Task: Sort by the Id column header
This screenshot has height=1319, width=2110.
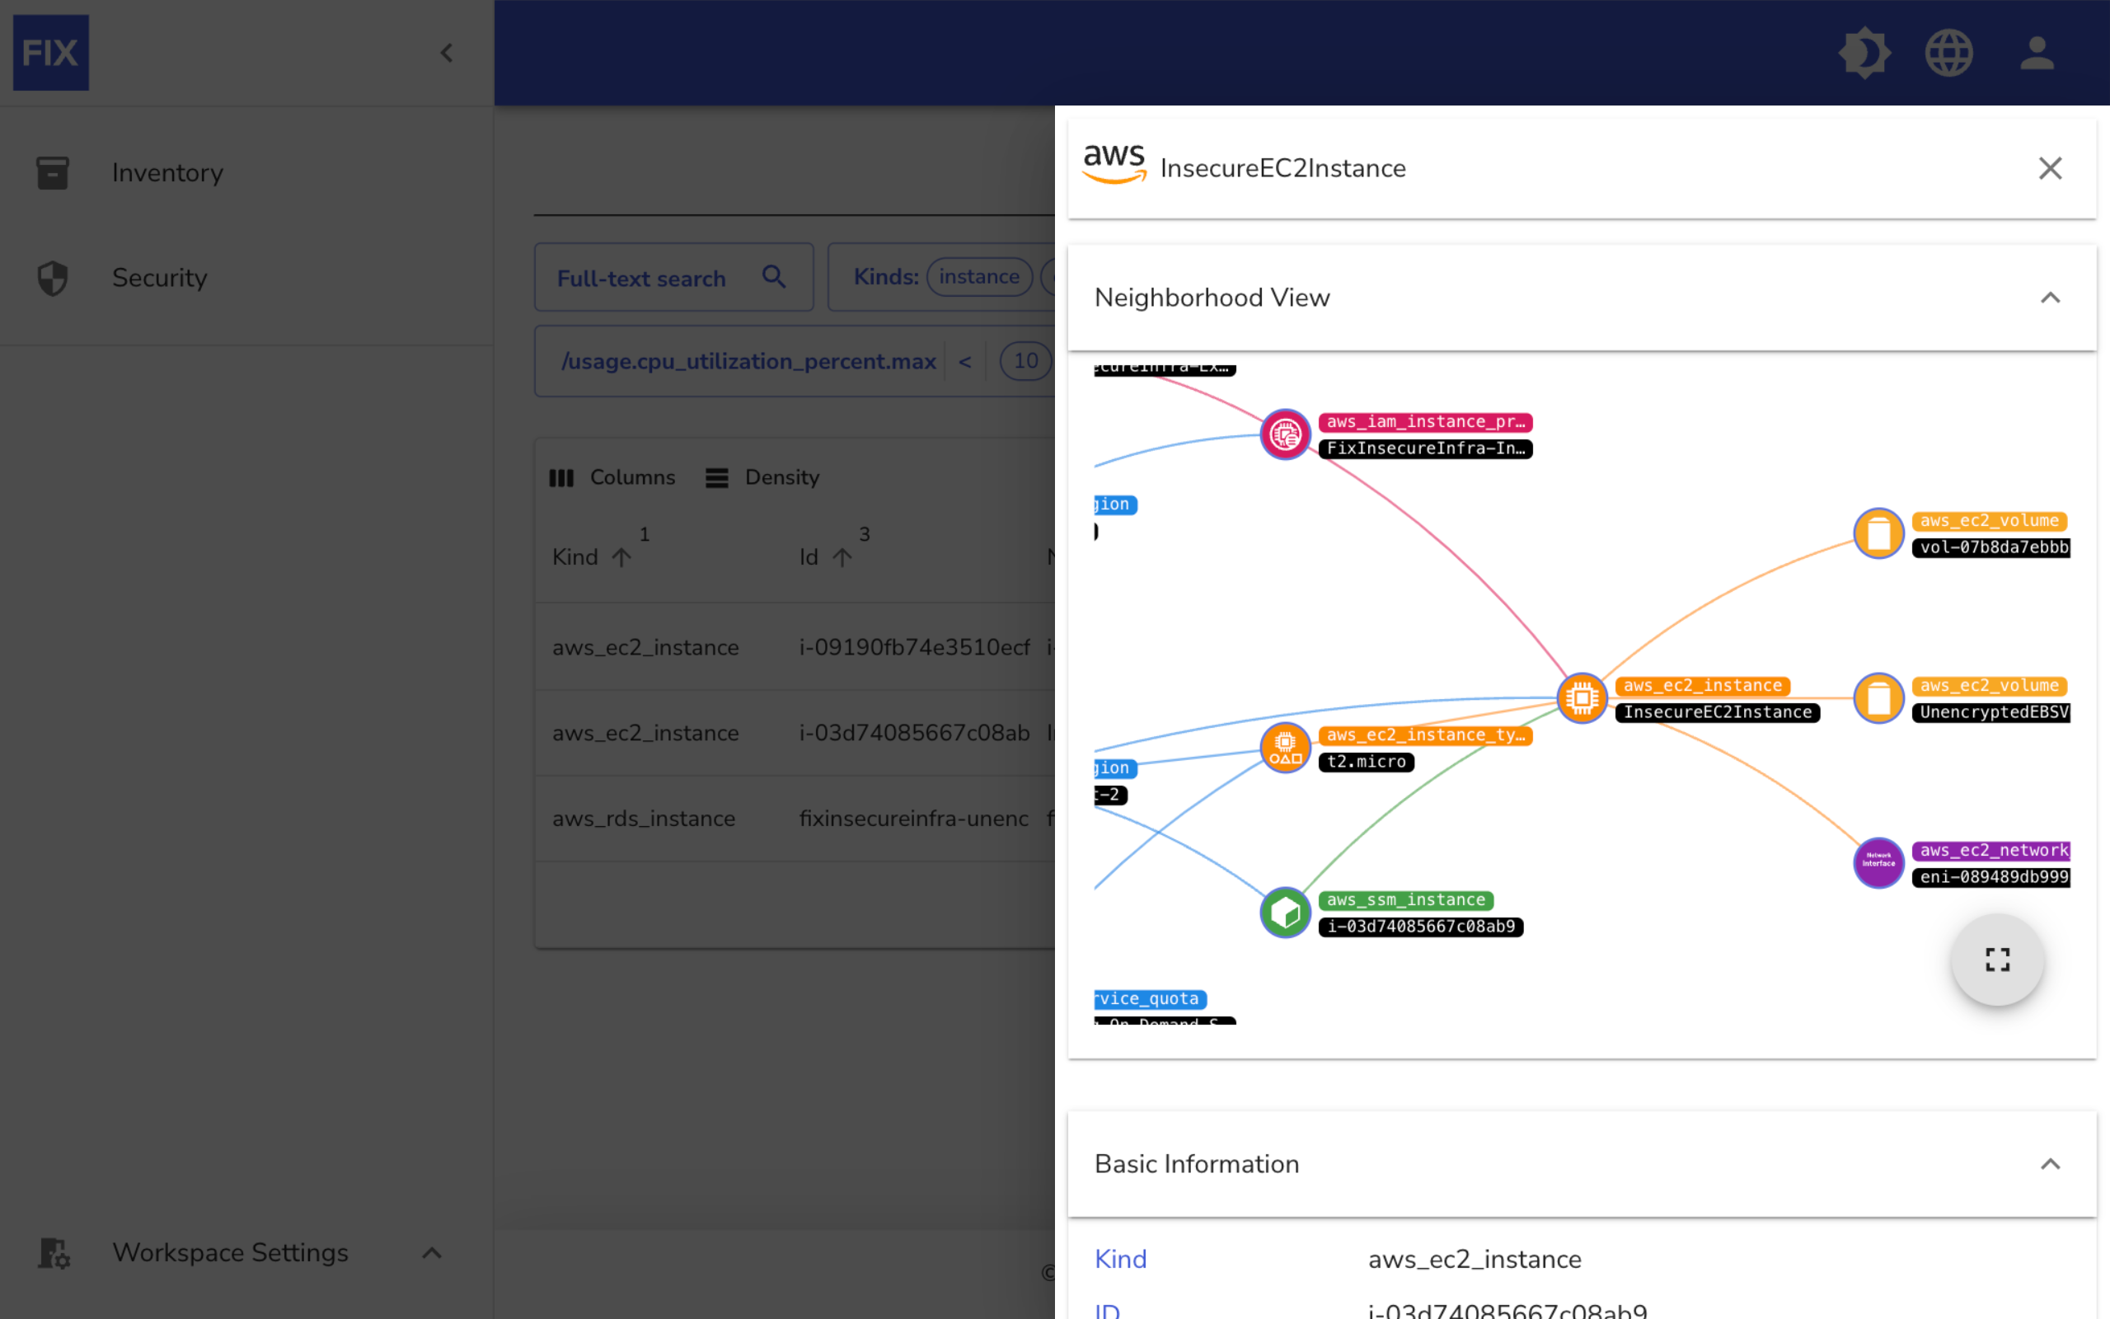Action: pyautogui.click(x=809, y=556)
